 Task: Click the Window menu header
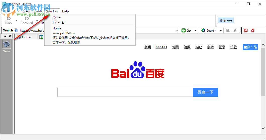[x=52, y=11]
